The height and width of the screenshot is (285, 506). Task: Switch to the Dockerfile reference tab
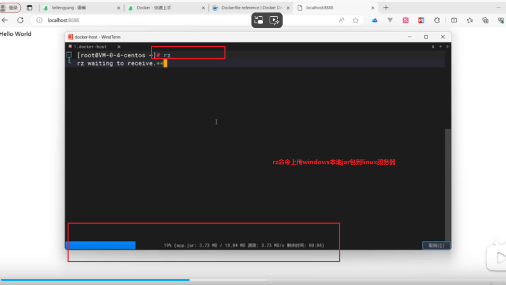251,7
